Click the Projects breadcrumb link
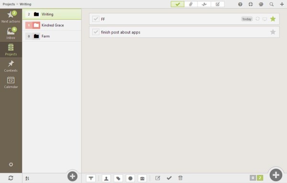Viewport: 287px width, 183px height. coord(9,4)
